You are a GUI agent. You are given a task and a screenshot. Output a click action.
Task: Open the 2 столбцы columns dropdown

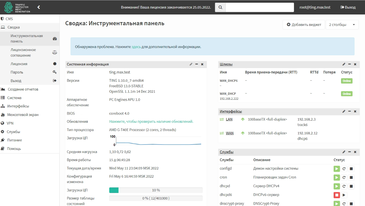click(x=342, y=25)
